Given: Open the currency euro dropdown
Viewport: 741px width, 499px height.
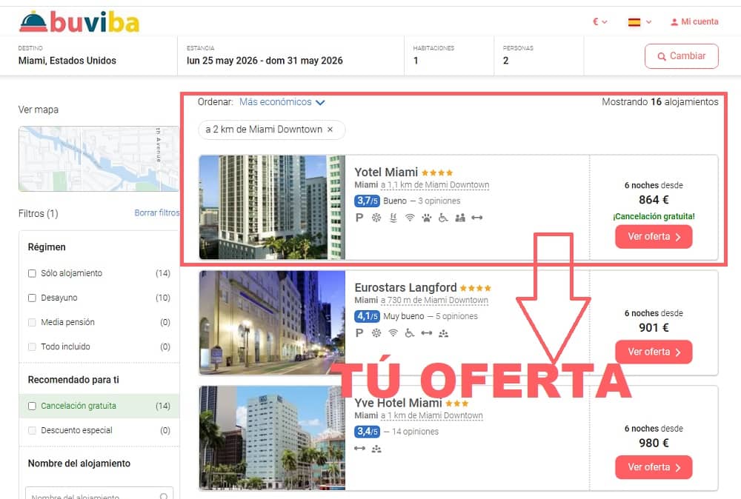Looking at the screenshot, I should click(x=599, y=21).
